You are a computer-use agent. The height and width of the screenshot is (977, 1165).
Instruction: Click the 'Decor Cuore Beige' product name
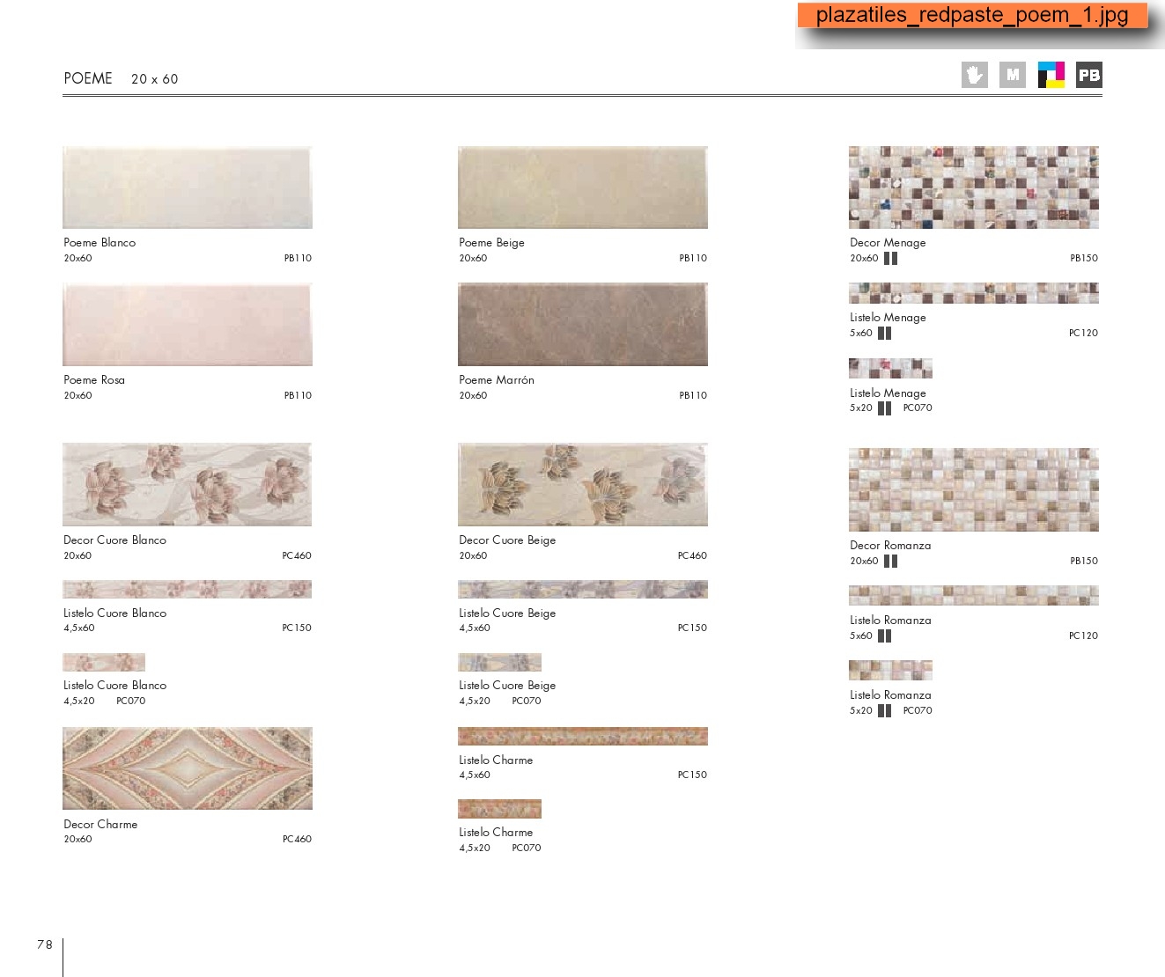tap(507, 540)
